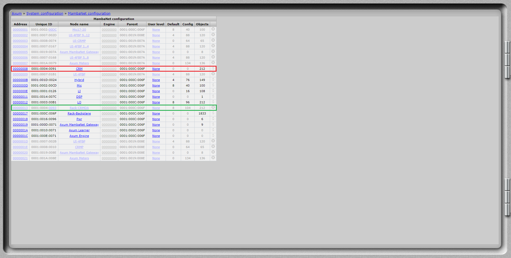The width and height of the screenshot is (511, 258).
Task: Remove the node at address 0000001E
Action: pyautogui.click(x=213, y=147)
